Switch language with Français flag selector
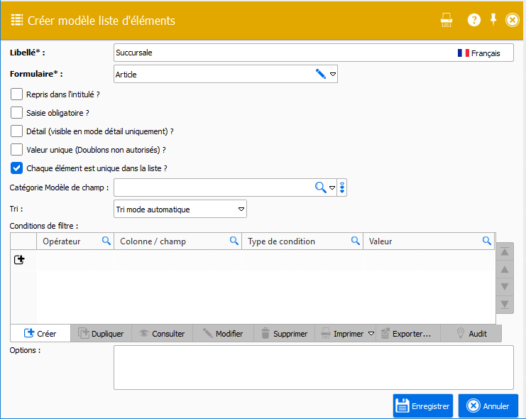The width and height of the screenshot is (526, 419). point(479,53)
